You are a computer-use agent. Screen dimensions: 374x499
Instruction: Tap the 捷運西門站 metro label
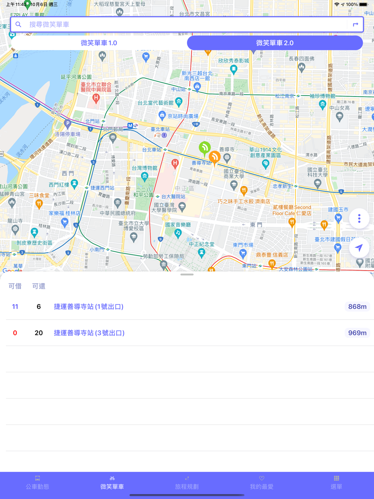102,188
